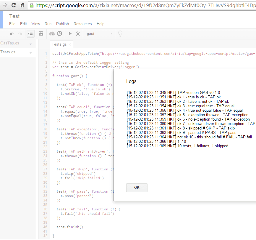Open the gast function selector dropdown

click(111, 33)
